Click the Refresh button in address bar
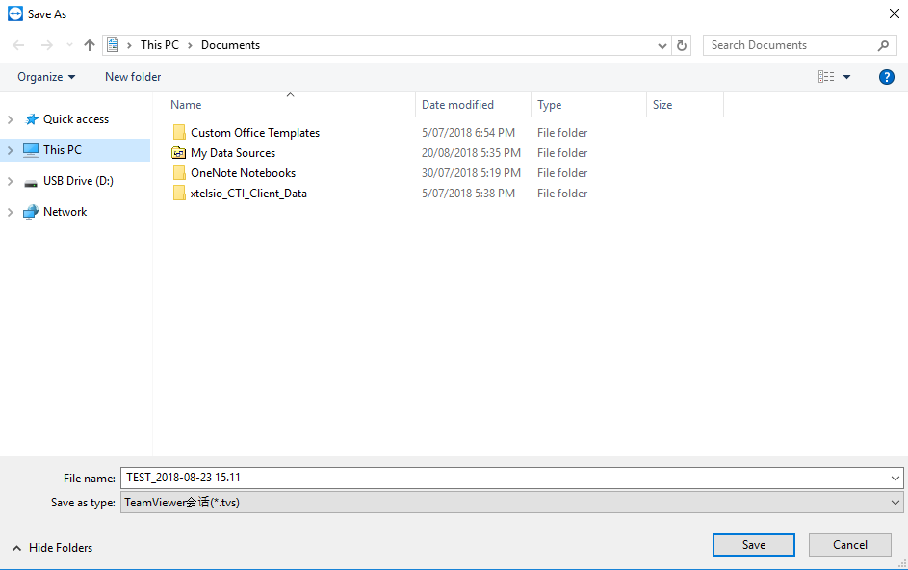The height and width of the screenshot is (570, 908). click(683, 45)
